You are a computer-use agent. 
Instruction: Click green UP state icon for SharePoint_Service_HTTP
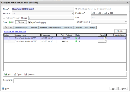tap(76, 38)
